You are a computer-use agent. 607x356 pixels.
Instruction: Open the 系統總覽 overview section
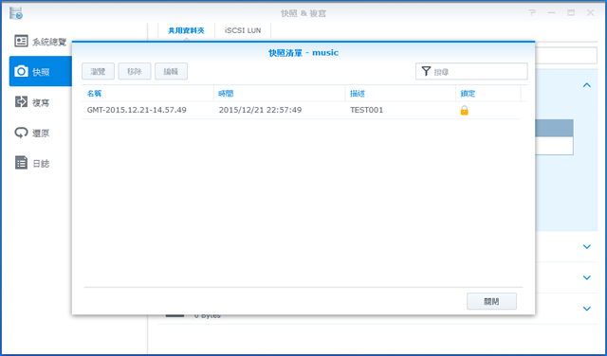[x=41, y=42]
